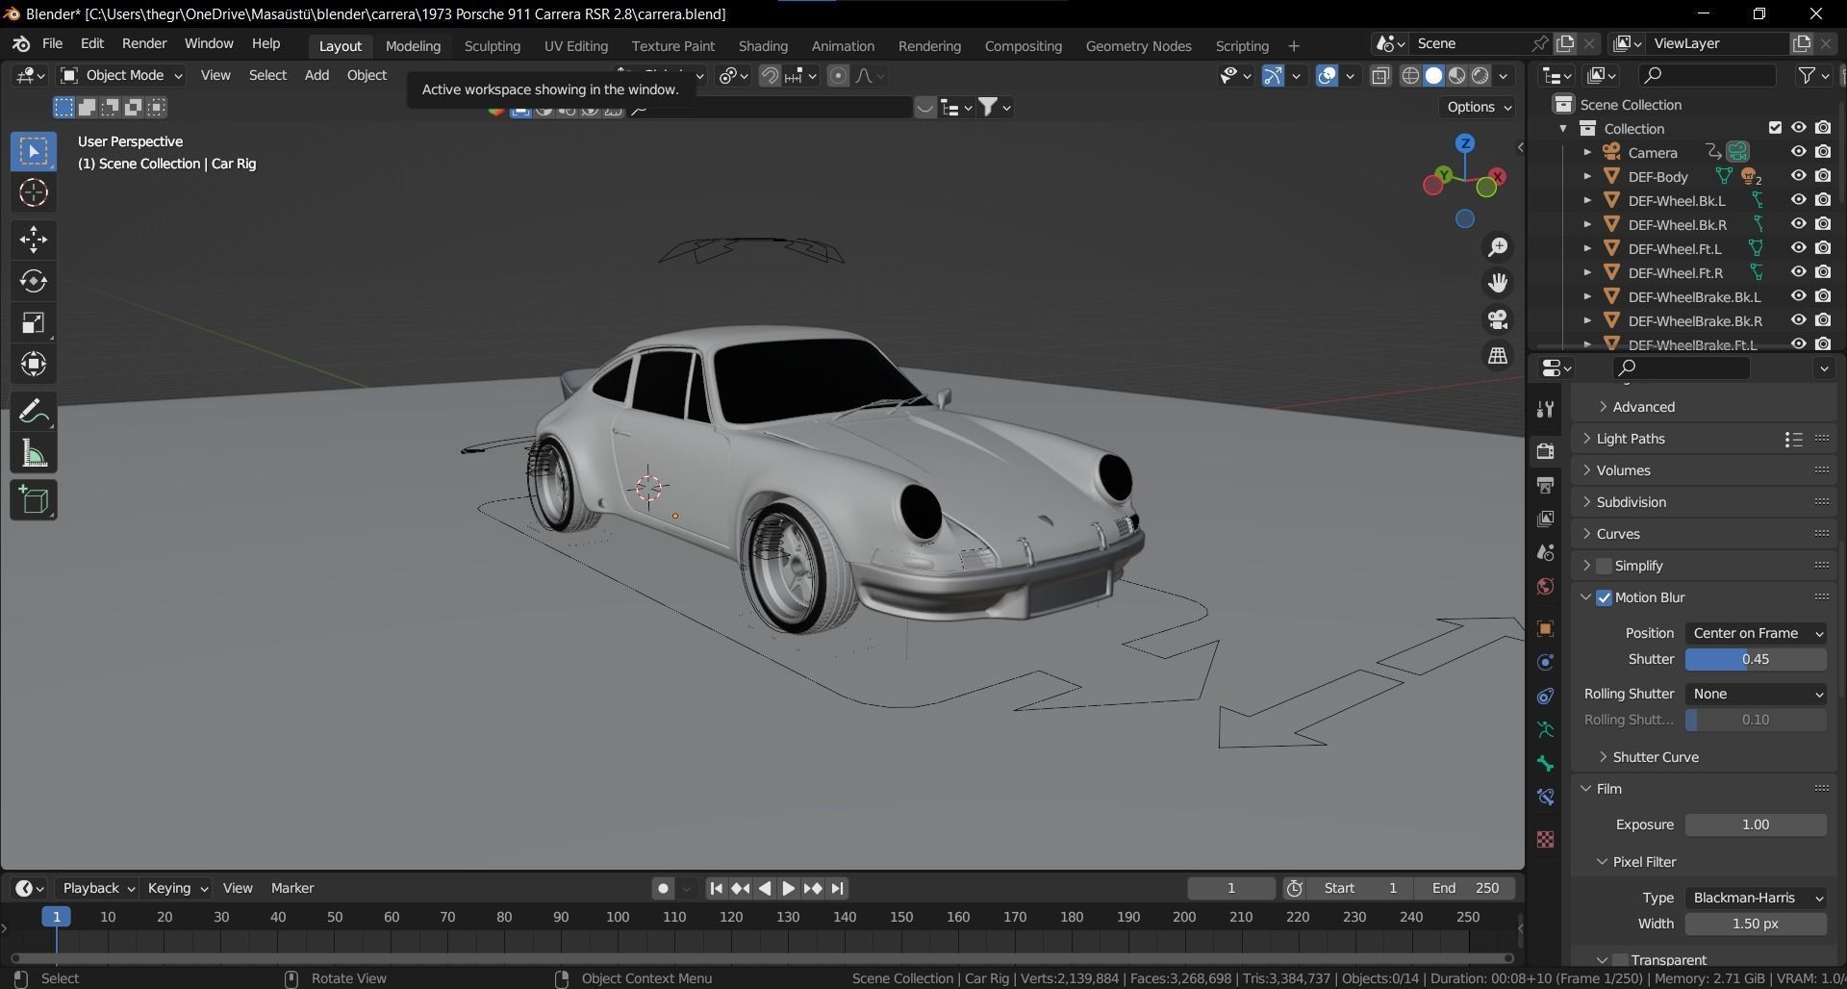1847x989 pixels.
Task: Toggle viewport gizmos display
Action: point(1273,76)
